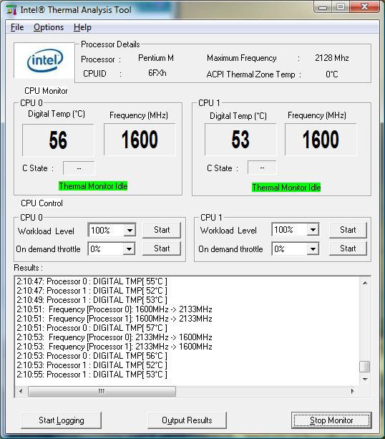Click horizontal scrollbar right arrow in results

coord(352,391)
